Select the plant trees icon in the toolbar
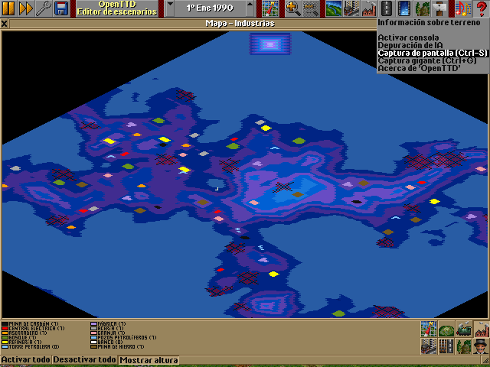490x367 pixels. [x=422, y=8]
